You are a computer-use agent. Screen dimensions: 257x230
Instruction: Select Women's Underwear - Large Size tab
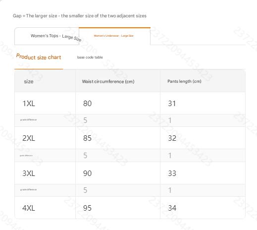click(114, 36)
